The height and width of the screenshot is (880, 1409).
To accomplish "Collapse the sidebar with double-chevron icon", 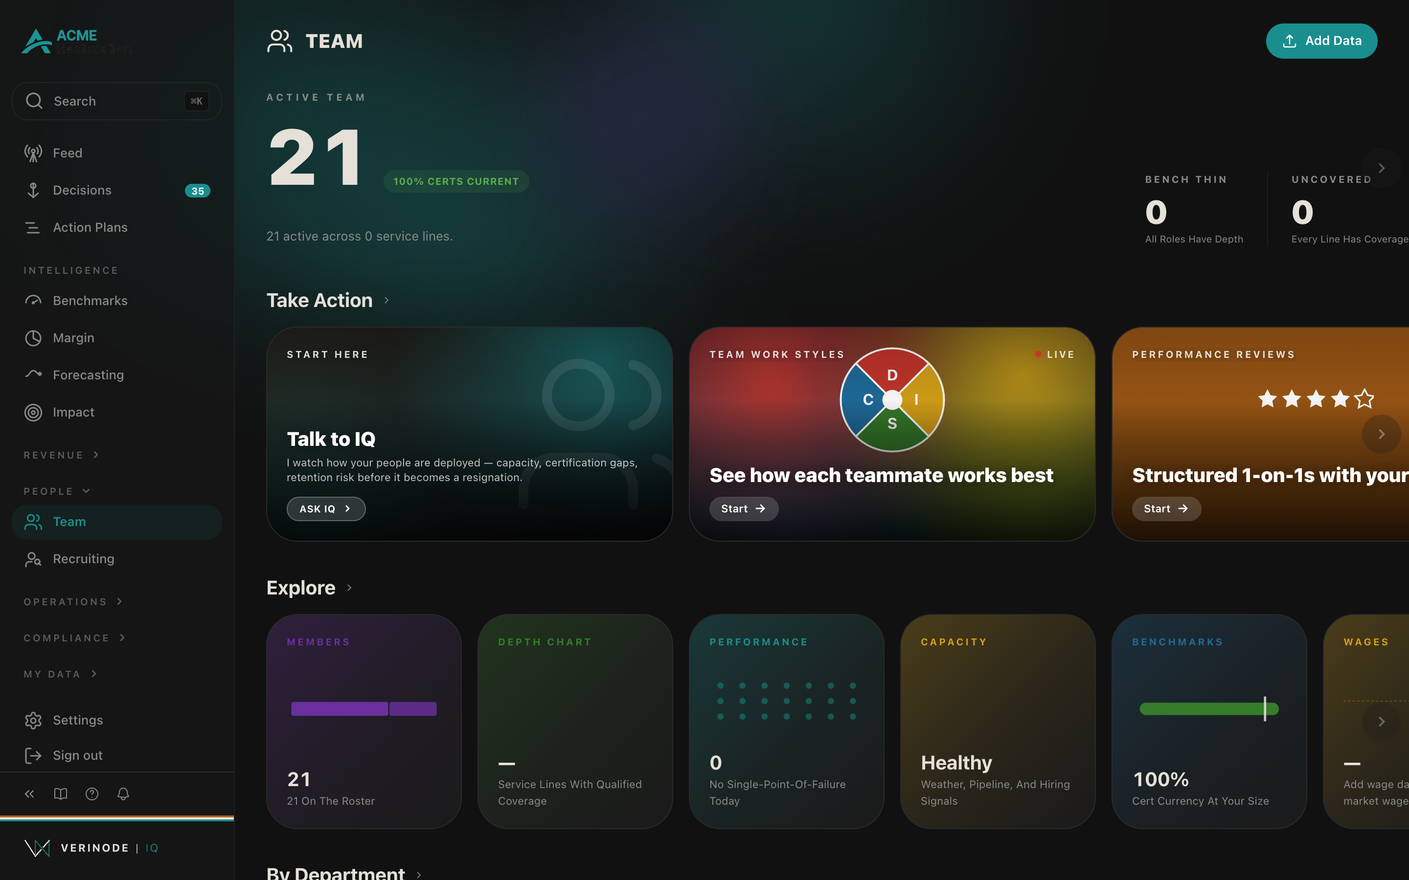I will 30,794.
